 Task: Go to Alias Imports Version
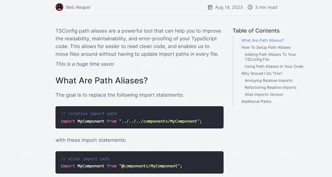point(264,94)
